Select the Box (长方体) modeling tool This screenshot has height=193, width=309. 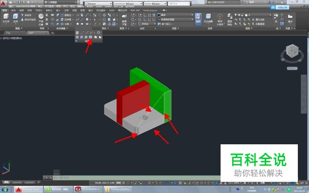(x=6, y=19)
